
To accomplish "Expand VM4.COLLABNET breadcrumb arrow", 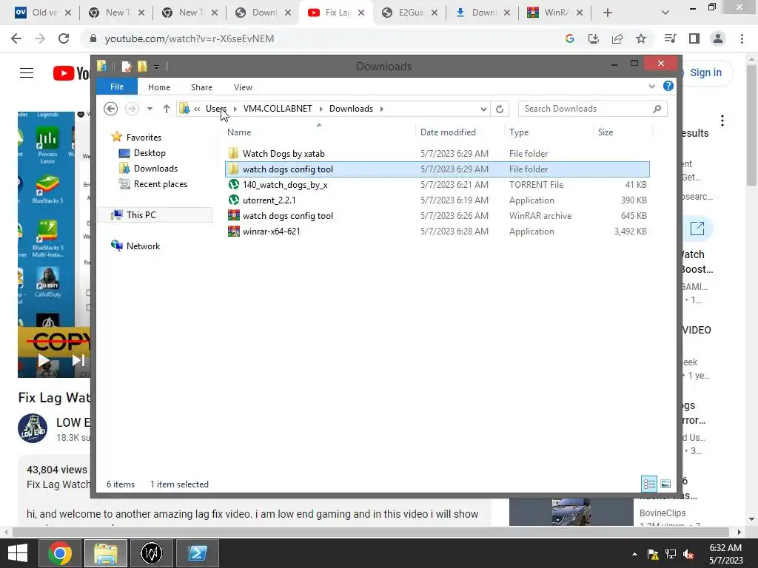I will (321, 109).
